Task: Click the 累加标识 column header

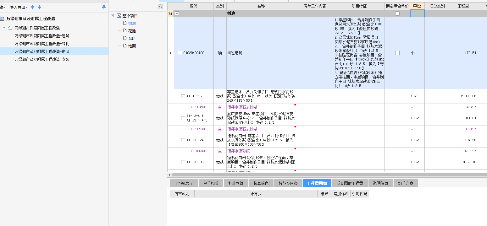Action: click(x=341, y=194)
